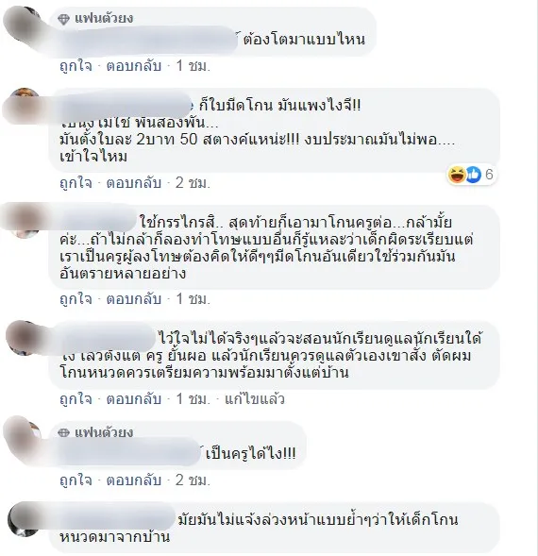Reply to the 2บาท 50 สตางค์ comment
This screenshot has width=538, height=556.
134,183
